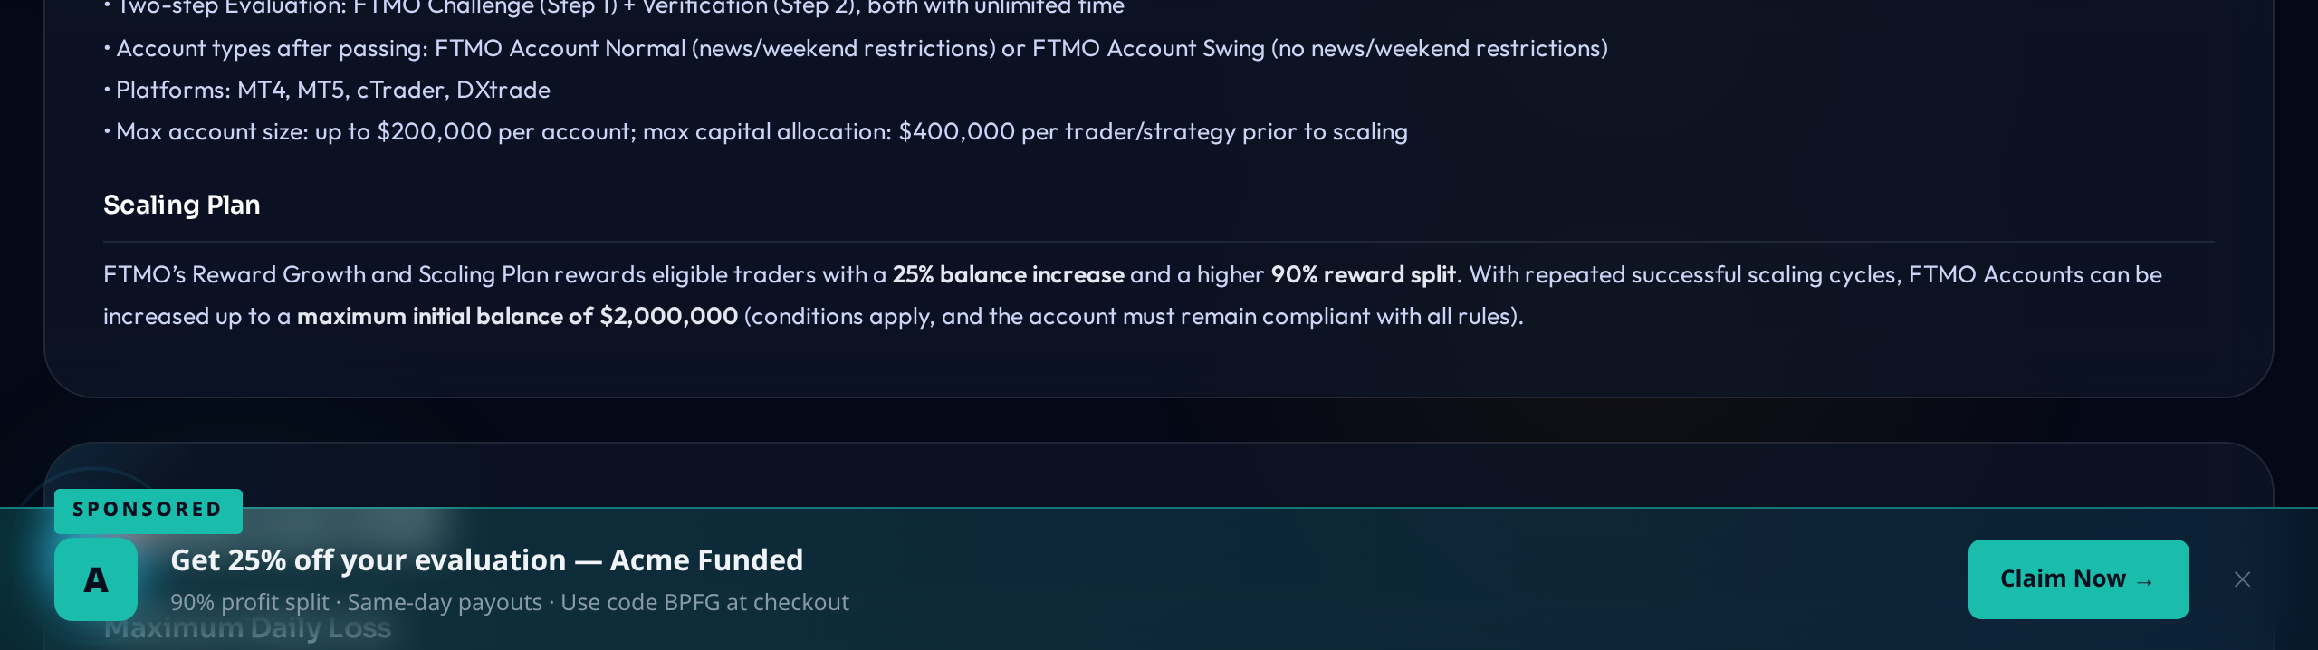Click the bold '90% reward split' text
The width and height of the screenshot is (2318, 650).
click(1363, 274)
